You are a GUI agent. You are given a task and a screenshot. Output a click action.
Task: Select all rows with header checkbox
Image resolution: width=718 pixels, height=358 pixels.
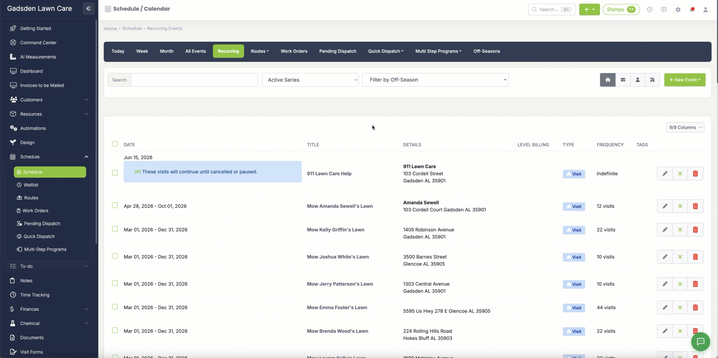coord(115,144)
